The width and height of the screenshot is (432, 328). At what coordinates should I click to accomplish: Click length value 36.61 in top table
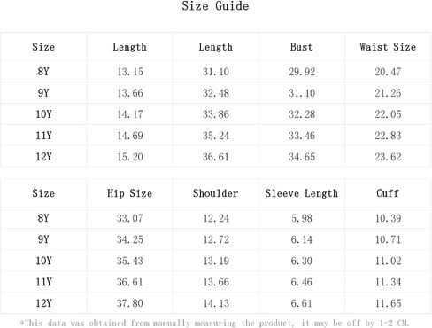click(216, 157)
